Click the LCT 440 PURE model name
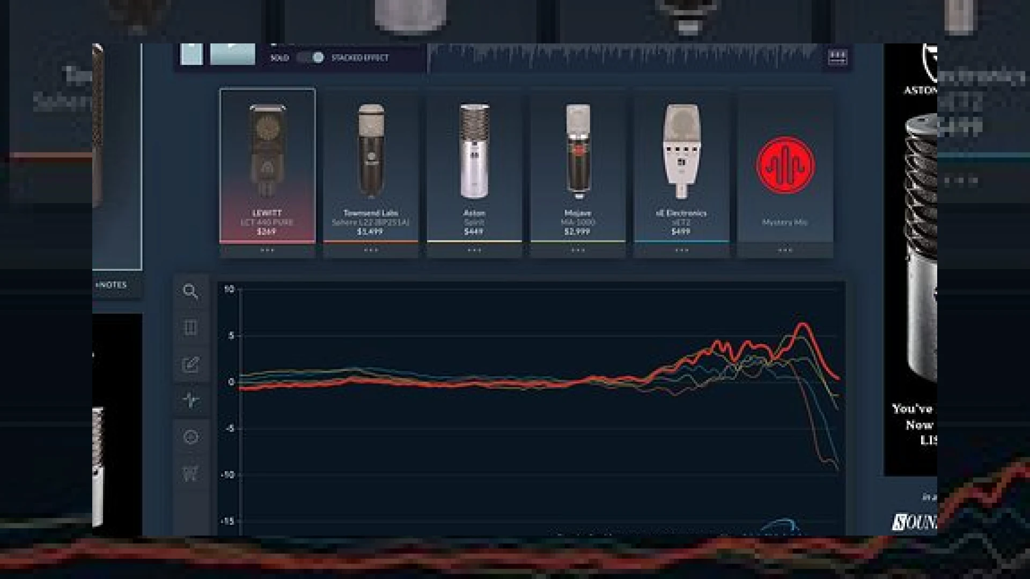 [267, 222]
